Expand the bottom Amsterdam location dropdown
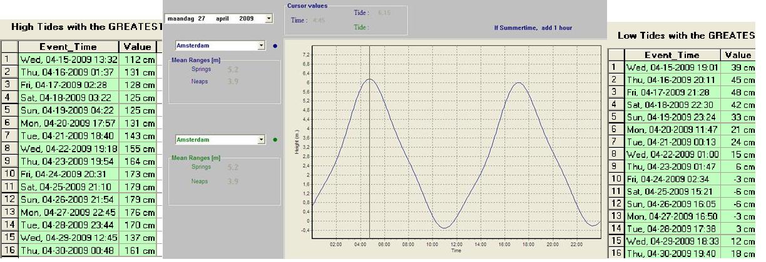Viewport: 766px width, 262px height. coord(262,140)
